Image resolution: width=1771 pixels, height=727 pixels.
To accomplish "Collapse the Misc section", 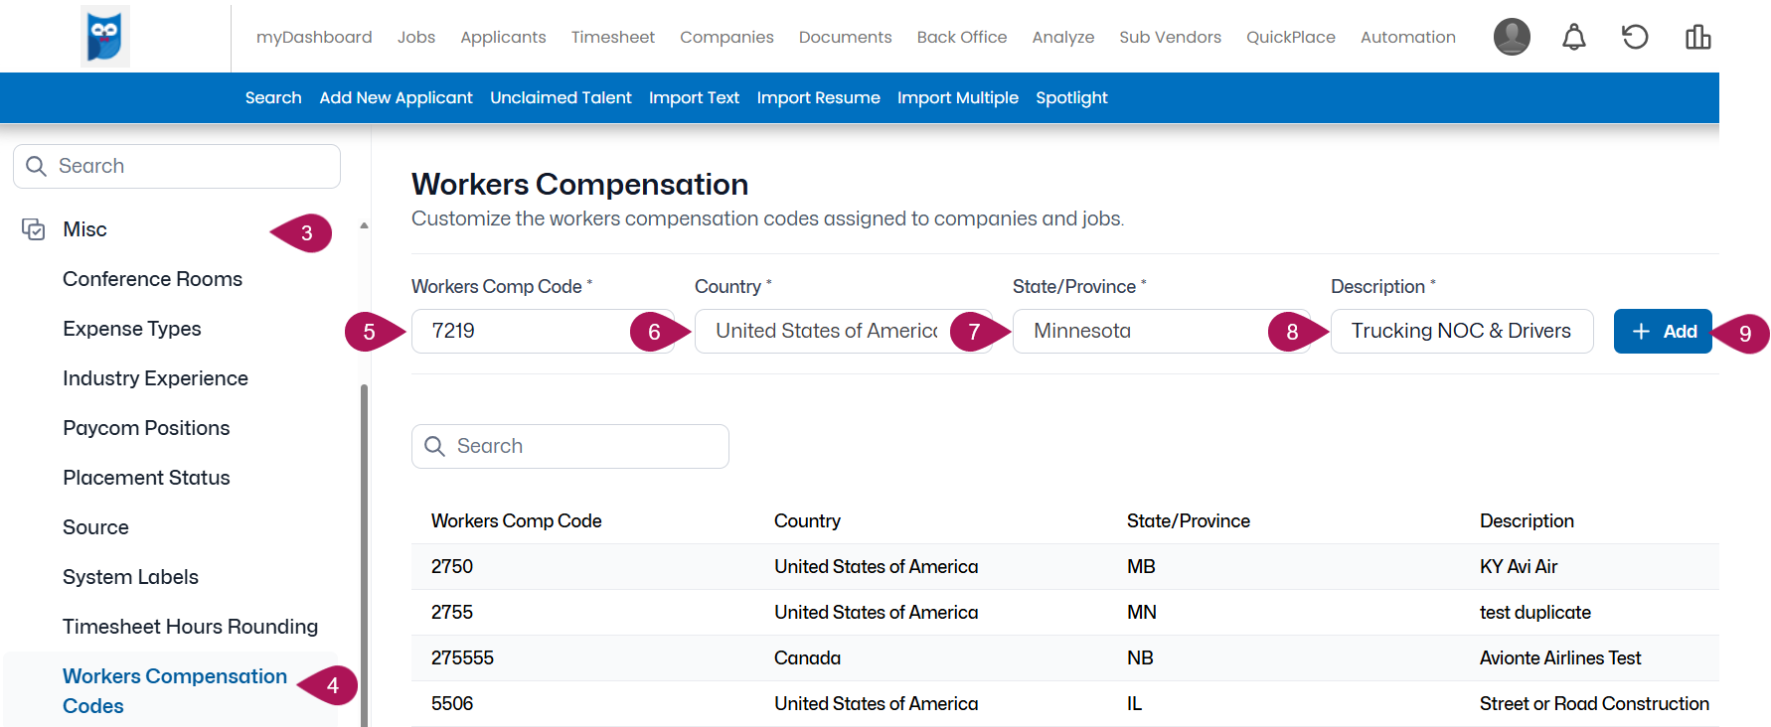I will click(364, 226).
